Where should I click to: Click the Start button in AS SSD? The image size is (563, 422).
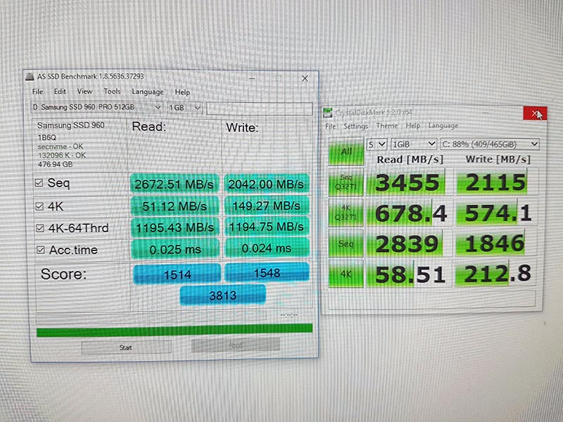(x=126, y=347)
